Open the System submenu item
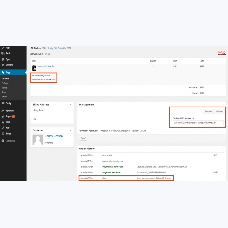The image size is (228, 228). 4,97
